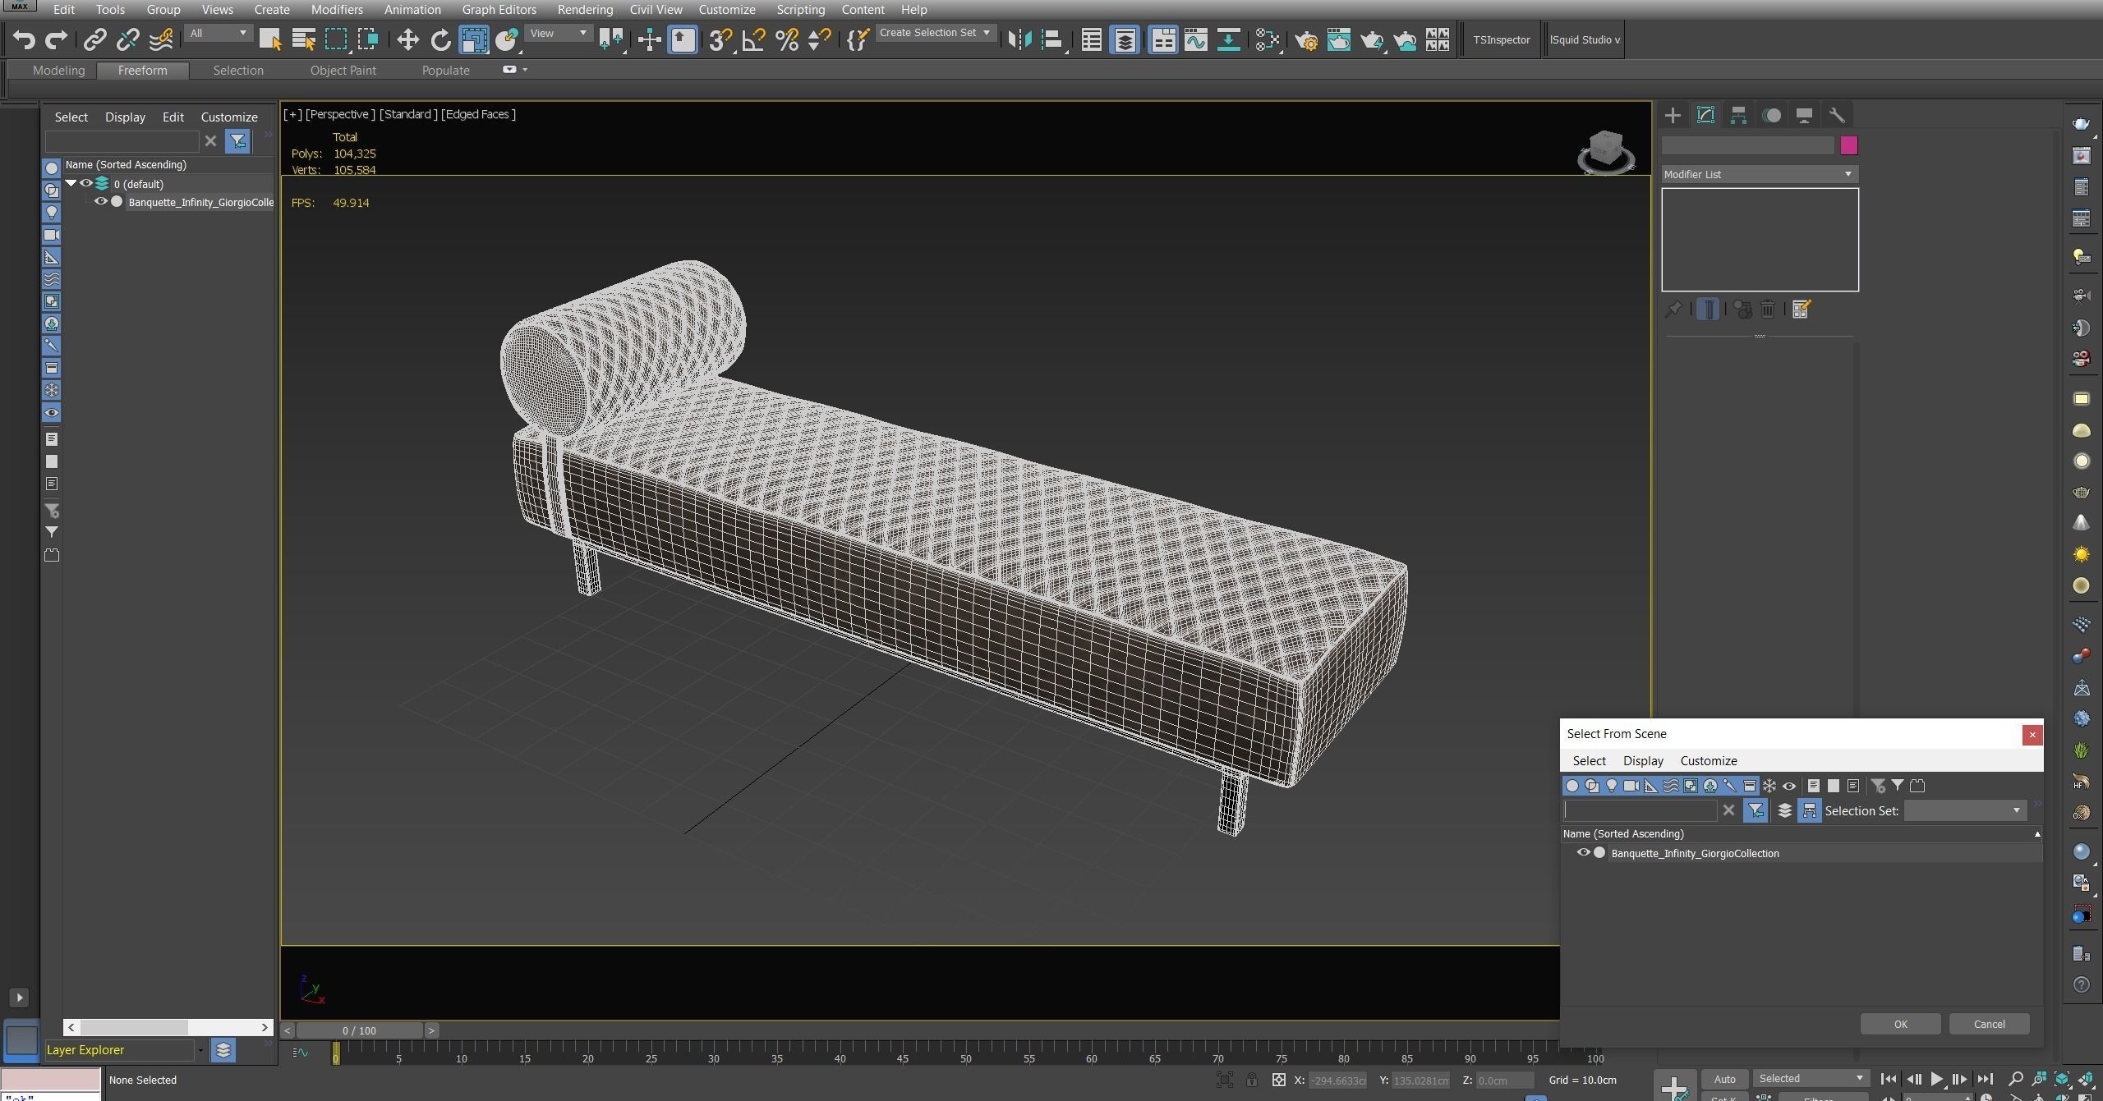Toggle the 3D Snaps icon
2103x1101 pixels.
click(x=720, y=39)
